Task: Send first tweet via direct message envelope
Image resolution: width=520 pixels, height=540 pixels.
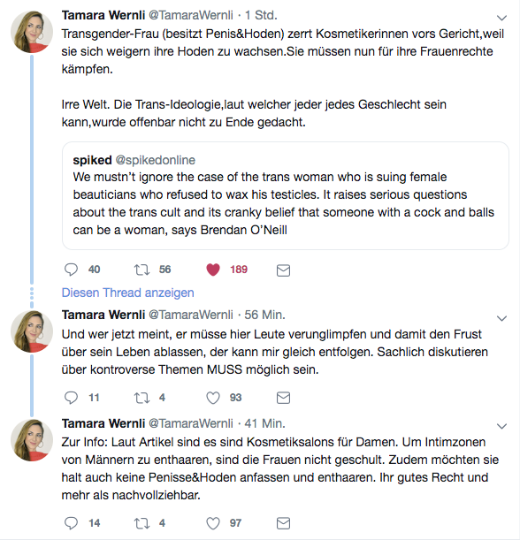Action: (x=283, y=270)
